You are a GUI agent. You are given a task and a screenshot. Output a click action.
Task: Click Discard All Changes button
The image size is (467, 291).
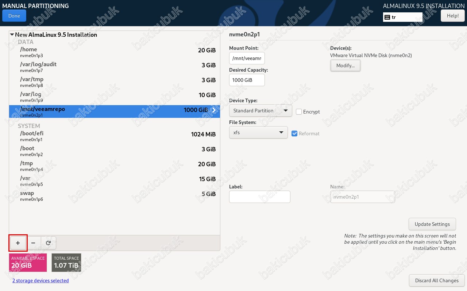pyautogui.click(x=437, y=280)
